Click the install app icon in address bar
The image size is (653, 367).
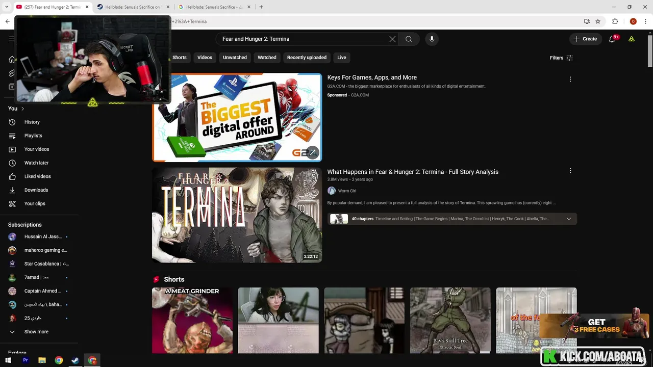coord(587,21)
